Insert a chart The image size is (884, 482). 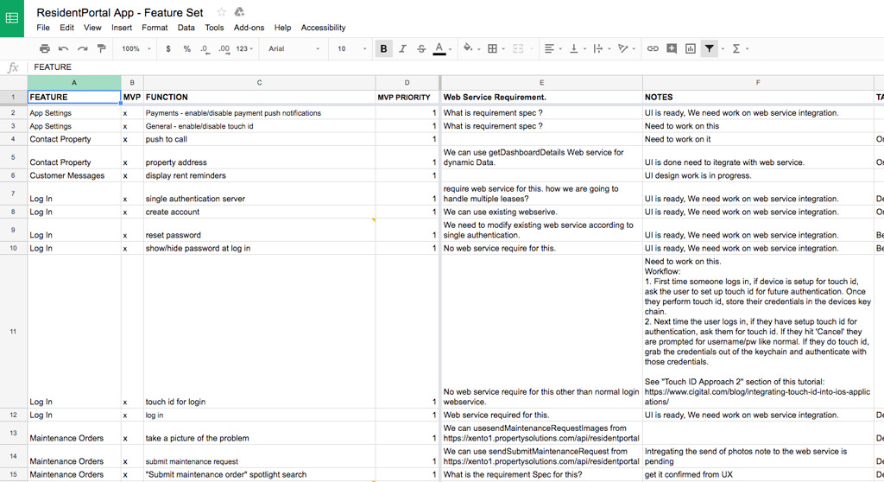coord(690,48)
